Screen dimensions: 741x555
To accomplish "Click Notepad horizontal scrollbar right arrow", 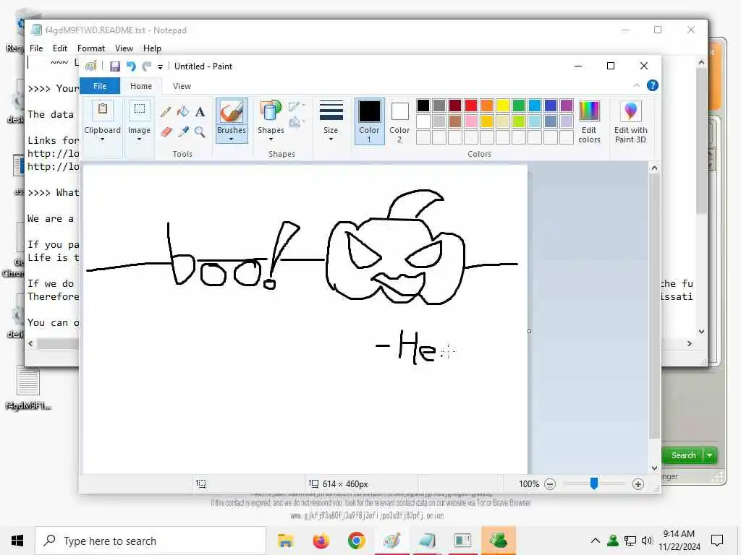I will (x=690, y=343).
